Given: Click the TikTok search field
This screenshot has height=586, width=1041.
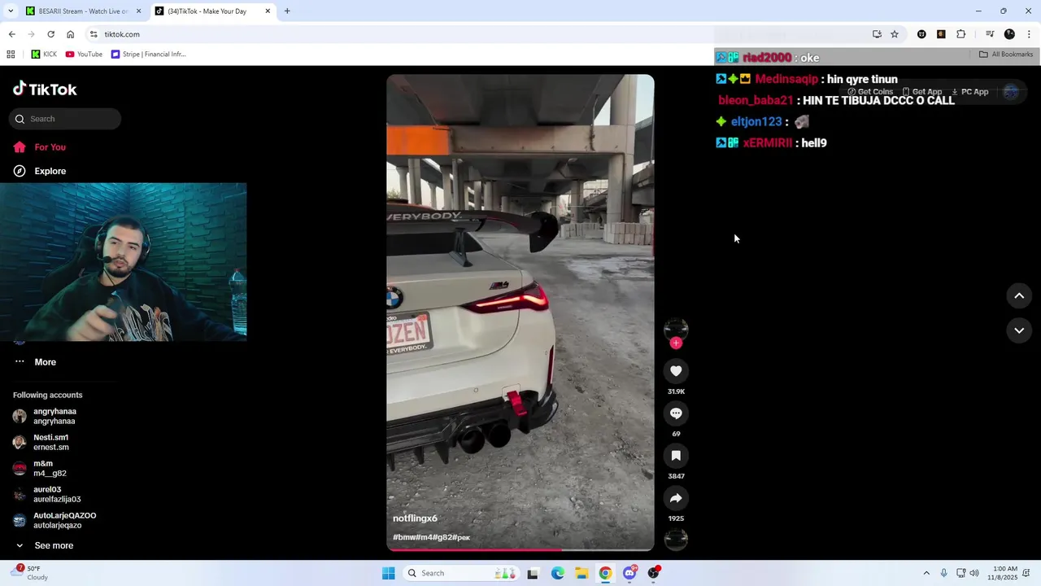Looking at the screenshot, I should click(65, 119).
